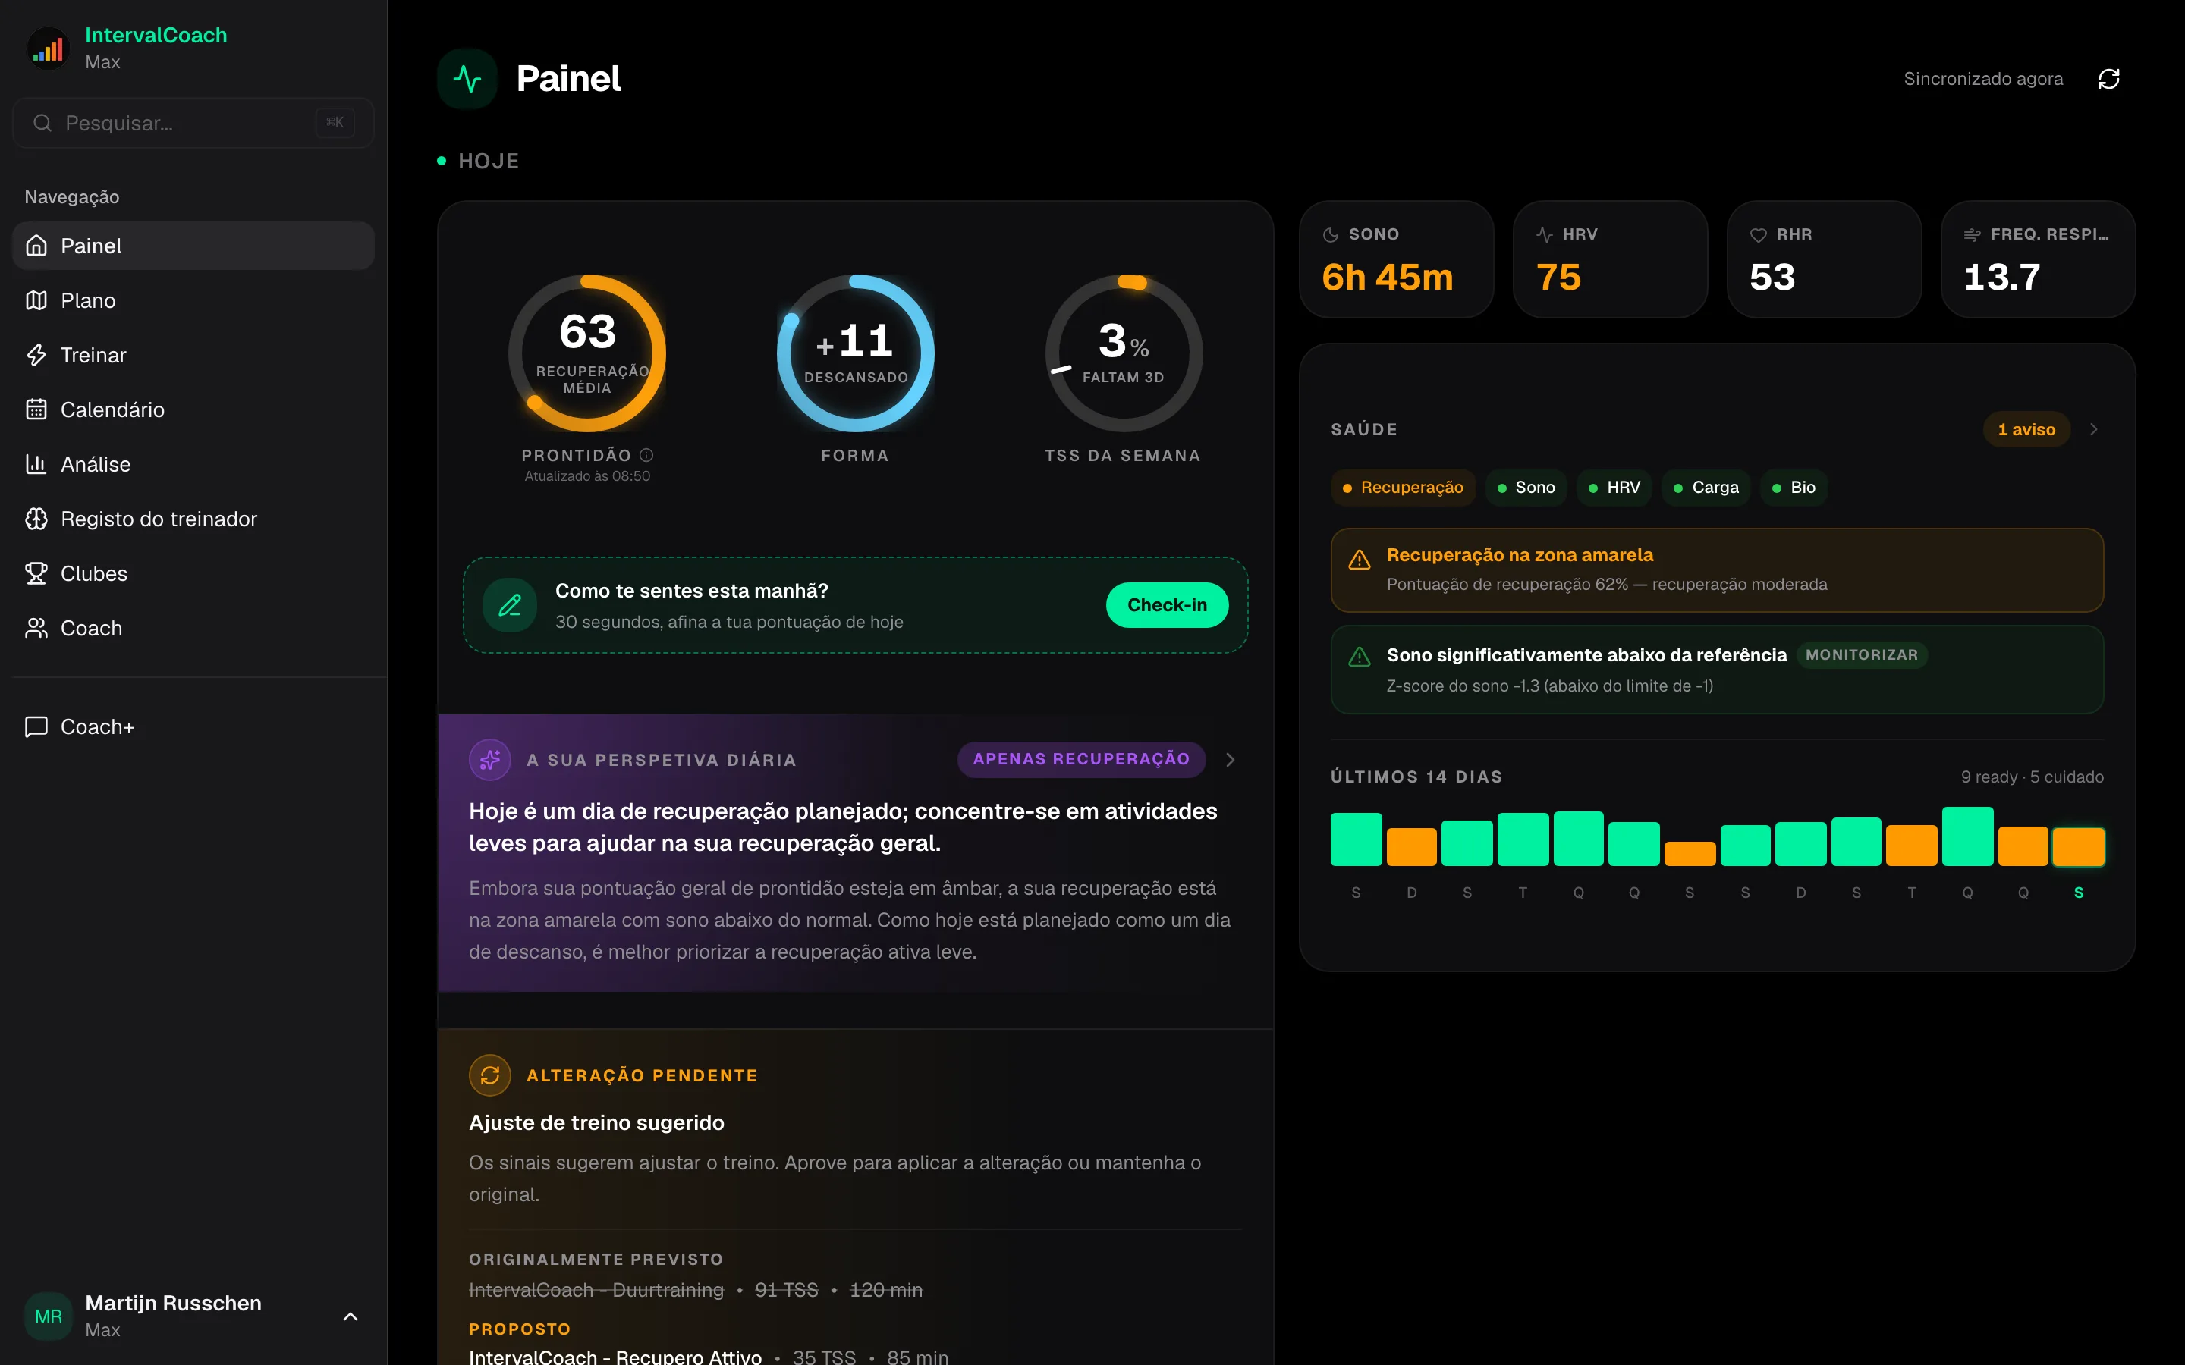The height and width of the screenshot is (1365, 2185).
Task: Click the green Check-in button
Action: click(1167, 605)
